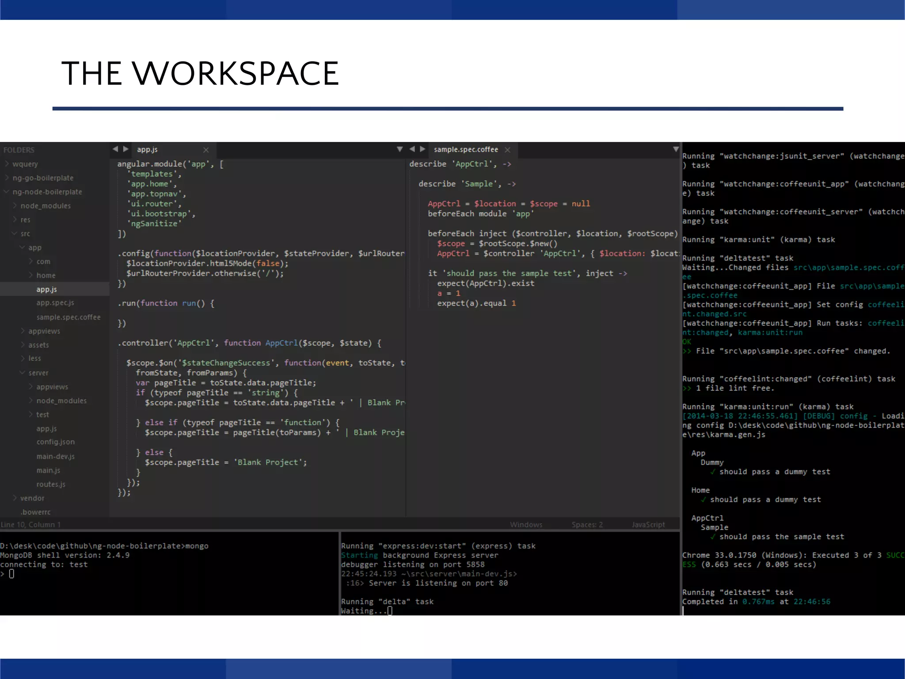Open config.json in the sidebar

(x=55, y=442)
